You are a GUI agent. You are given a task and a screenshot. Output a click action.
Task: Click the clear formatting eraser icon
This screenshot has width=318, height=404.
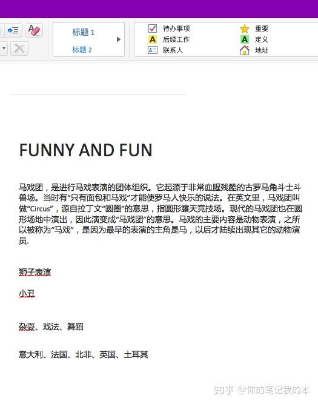coord(34,31)
